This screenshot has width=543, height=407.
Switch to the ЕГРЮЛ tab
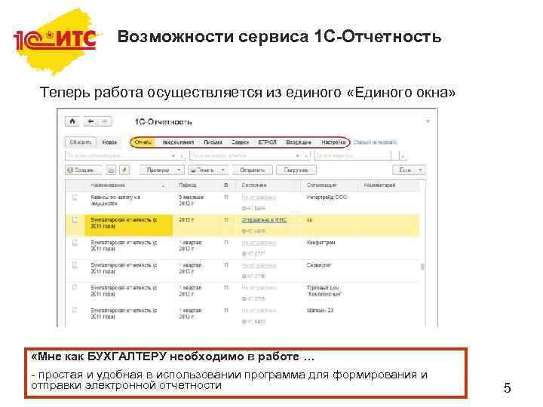coord(267,142)
